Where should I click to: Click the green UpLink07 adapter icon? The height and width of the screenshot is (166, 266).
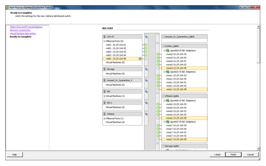(167, 122)
